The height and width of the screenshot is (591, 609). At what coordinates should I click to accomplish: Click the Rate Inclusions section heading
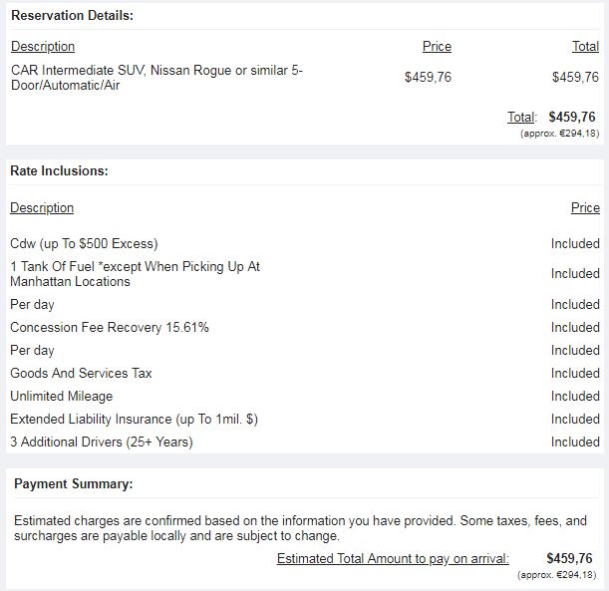click(59, 170)
